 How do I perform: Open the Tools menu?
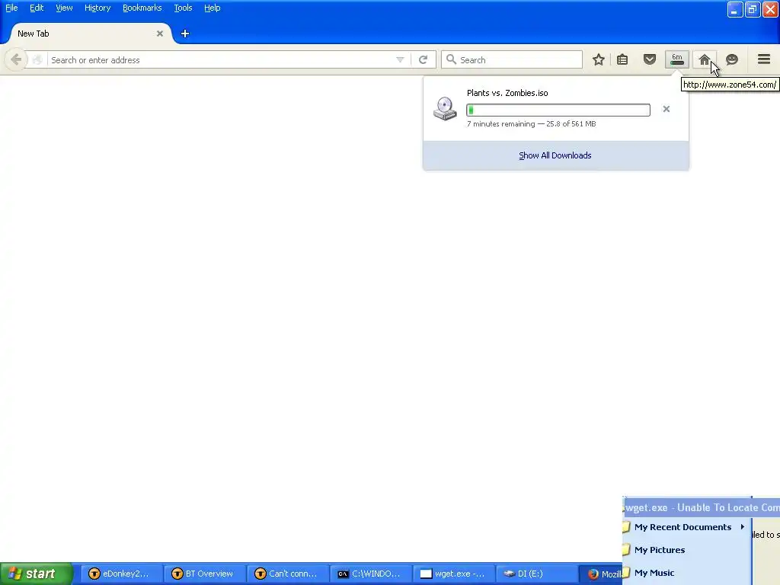(x=183, y=8)
